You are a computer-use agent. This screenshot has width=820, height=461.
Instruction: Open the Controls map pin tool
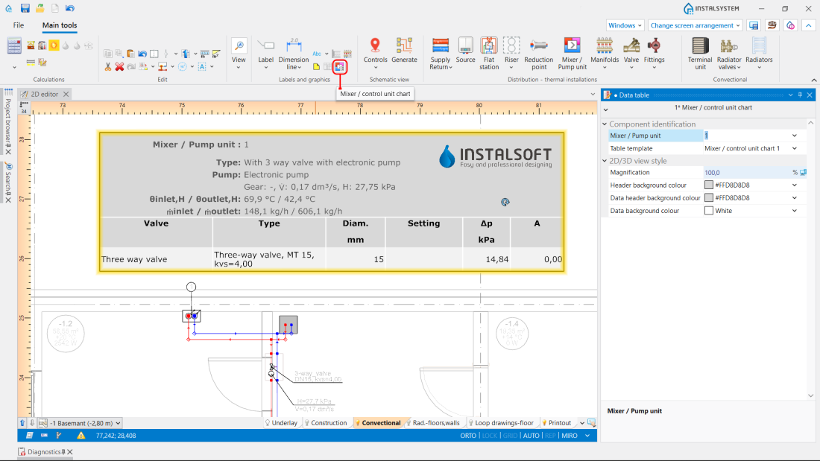[375, 53]
